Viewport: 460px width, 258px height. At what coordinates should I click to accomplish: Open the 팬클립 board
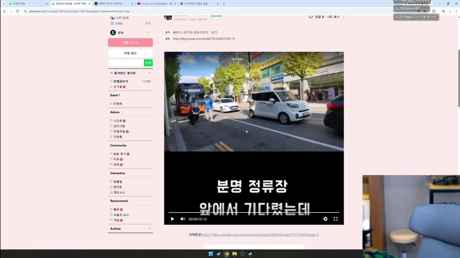pyautogui.click(x=118, y=182)
